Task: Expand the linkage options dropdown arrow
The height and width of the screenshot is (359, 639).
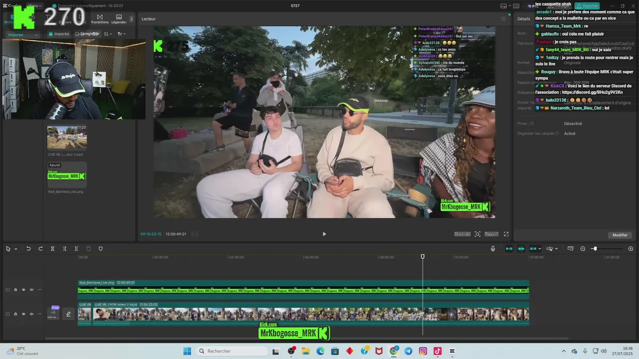Action: tap(540, 249)
